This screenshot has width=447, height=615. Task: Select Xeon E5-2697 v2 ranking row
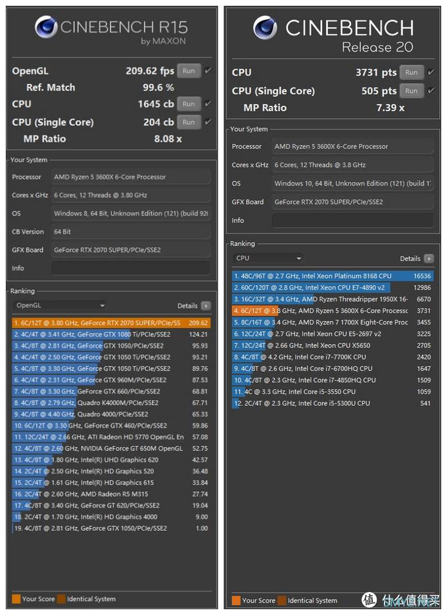point(333,333)
